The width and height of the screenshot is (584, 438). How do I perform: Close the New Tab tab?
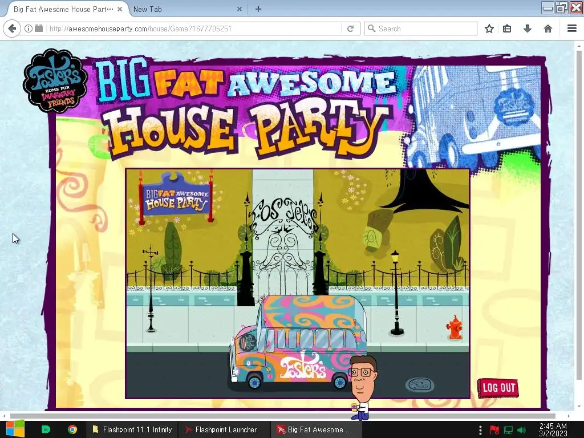coord(240,9)
